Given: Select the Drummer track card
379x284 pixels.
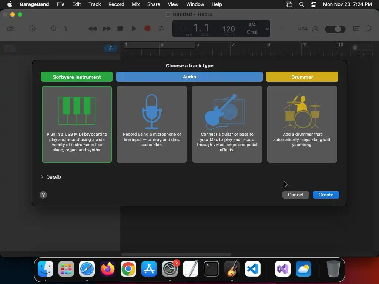Looking at the screenshot, I should coord(302,124).
